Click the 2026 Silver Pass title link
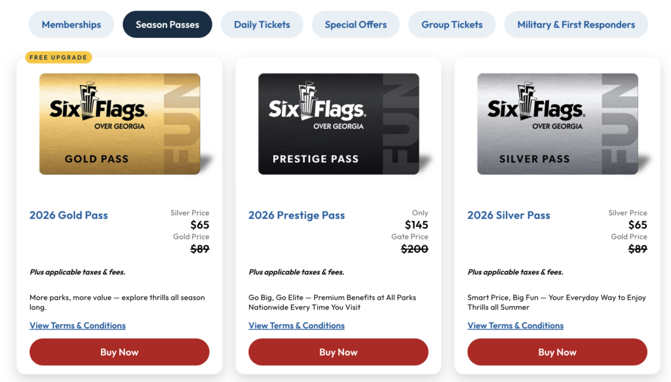 pyautogui.click(x=508, y=215)
